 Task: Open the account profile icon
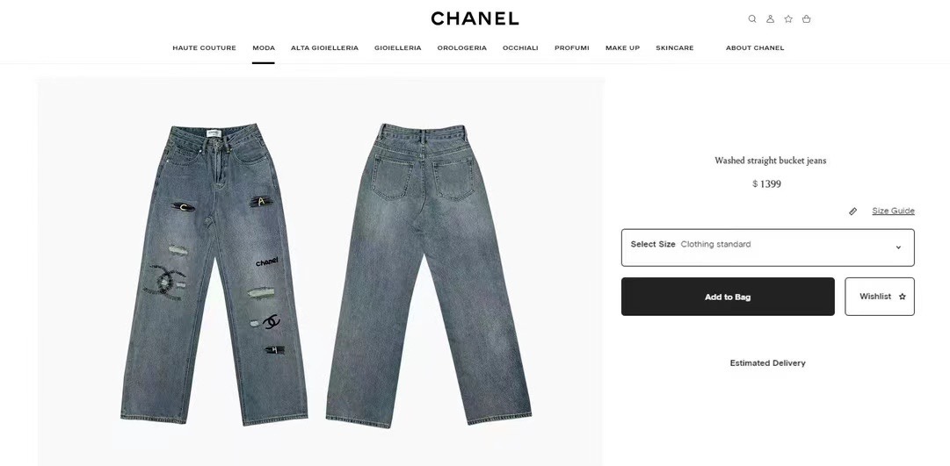pyautogui.click(x=770, y=18)
